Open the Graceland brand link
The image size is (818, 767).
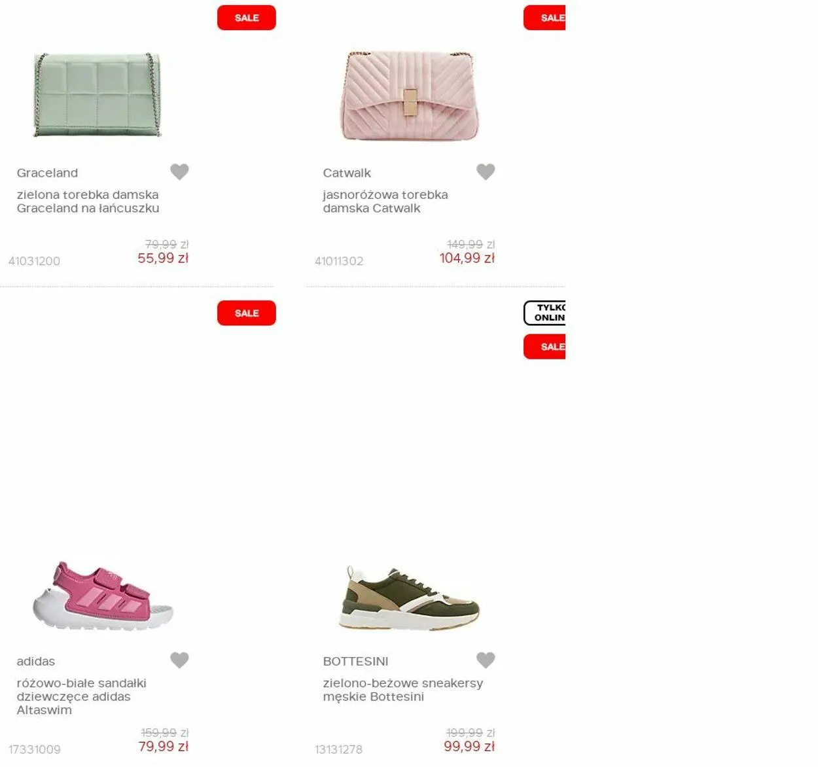click(47, 173)
